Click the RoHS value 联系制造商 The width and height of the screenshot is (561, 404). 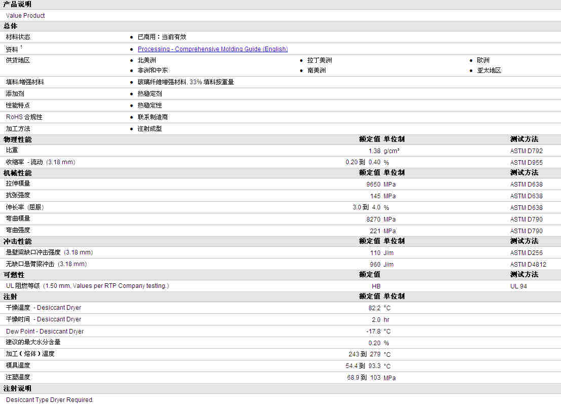(x=153, y=117)
